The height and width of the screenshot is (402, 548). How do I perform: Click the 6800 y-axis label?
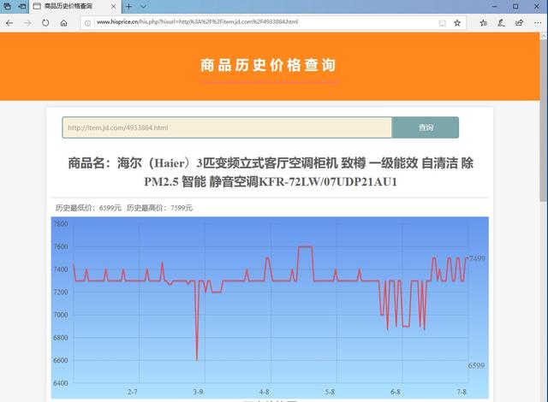tap(61, 338)
